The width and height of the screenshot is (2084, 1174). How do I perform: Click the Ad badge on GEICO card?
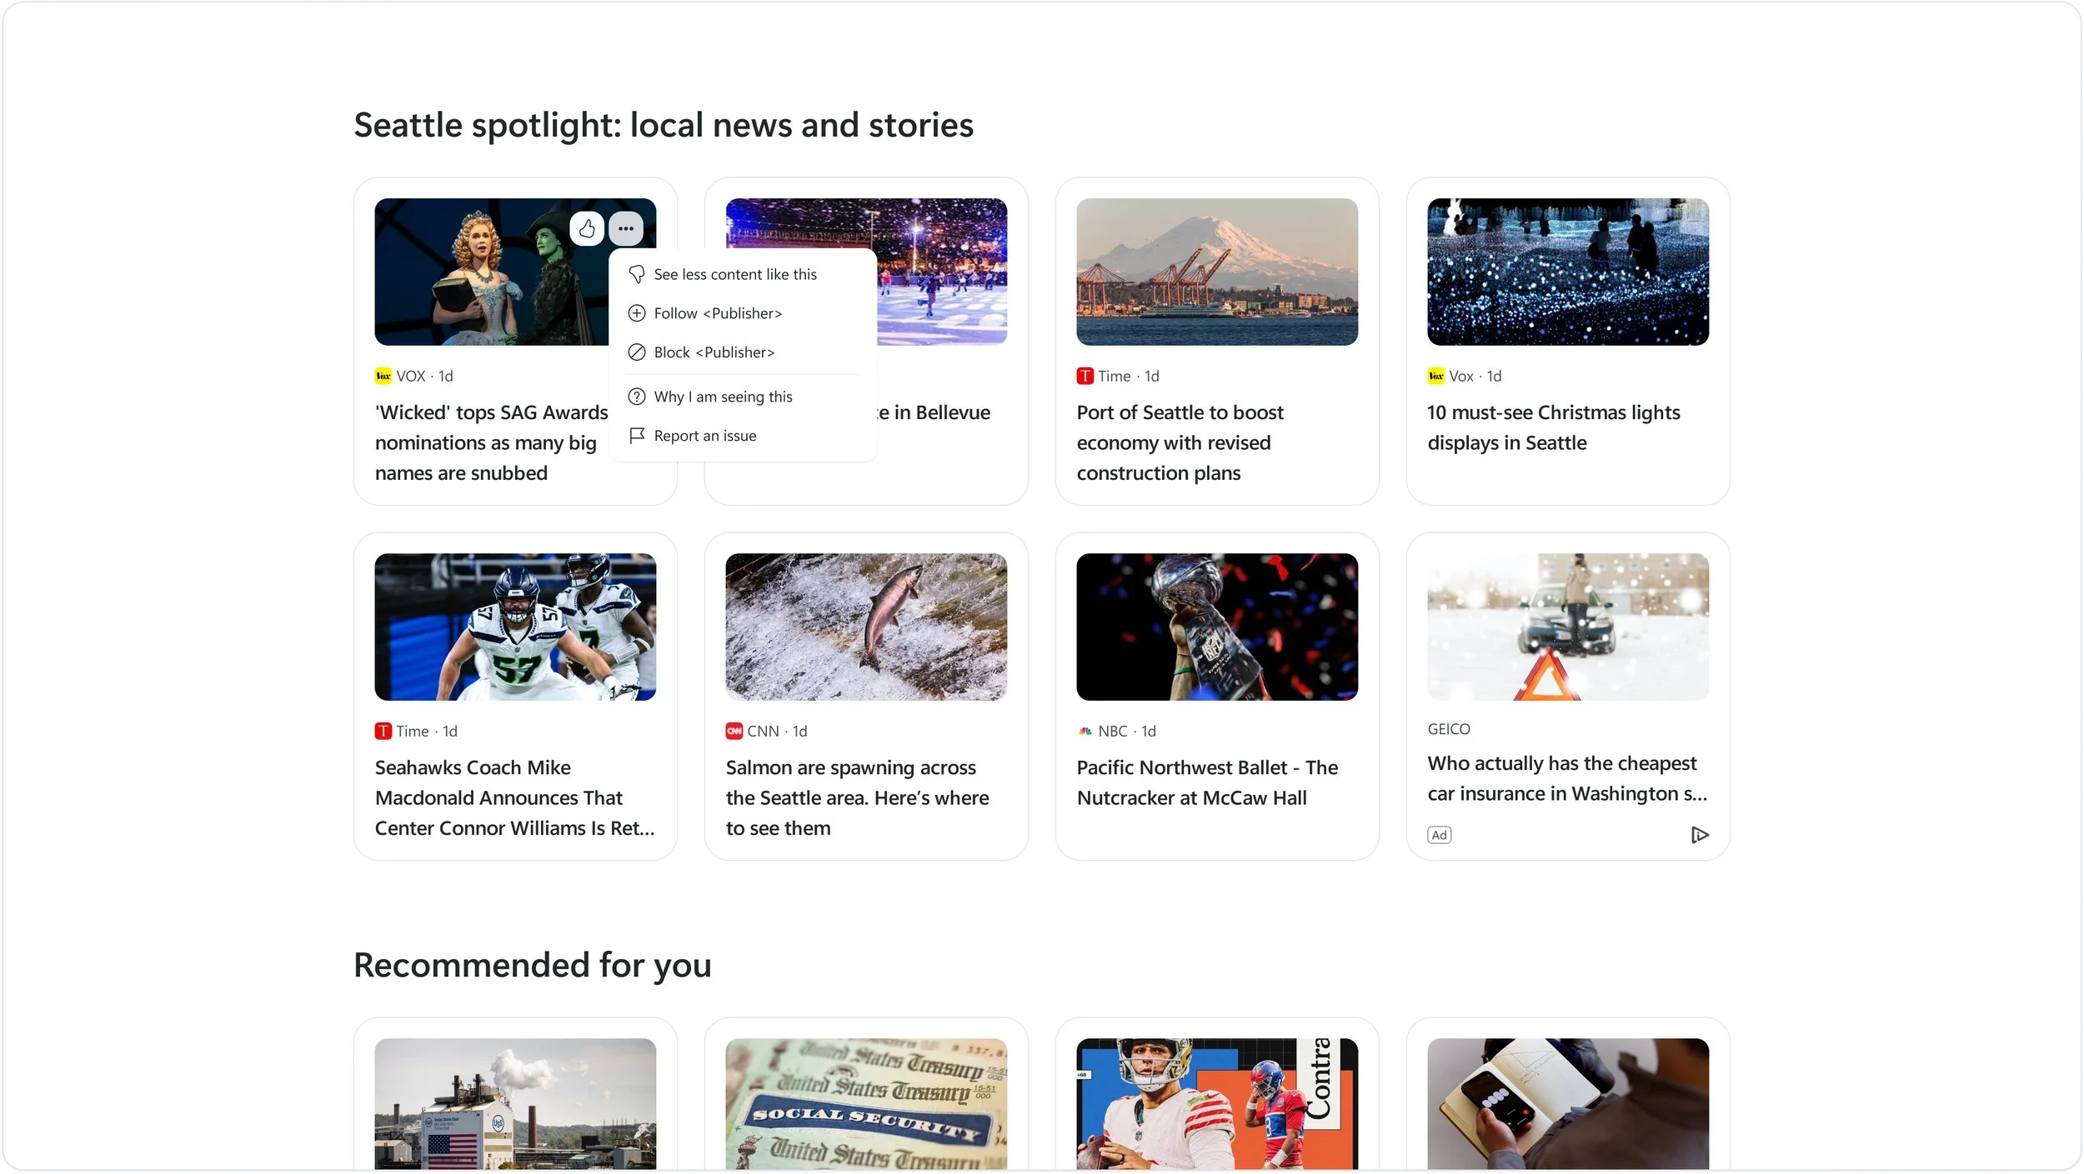click(1439, 835)
